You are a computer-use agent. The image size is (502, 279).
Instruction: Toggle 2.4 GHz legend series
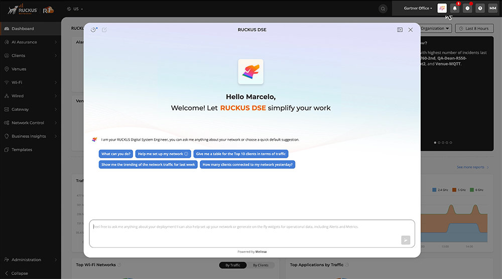point(440,190)
